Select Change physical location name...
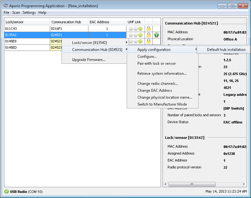 162,97
